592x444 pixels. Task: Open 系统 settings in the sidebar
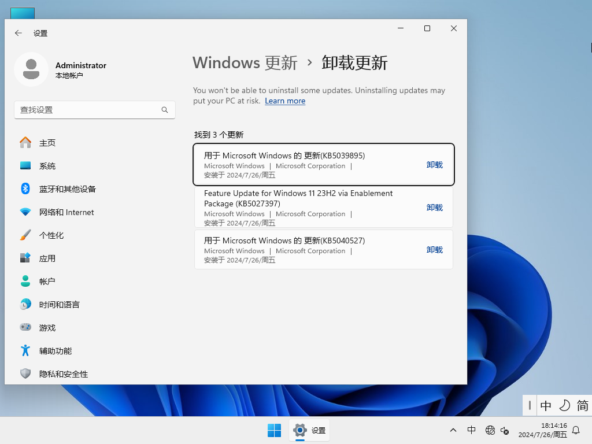(x=46, y=166)
